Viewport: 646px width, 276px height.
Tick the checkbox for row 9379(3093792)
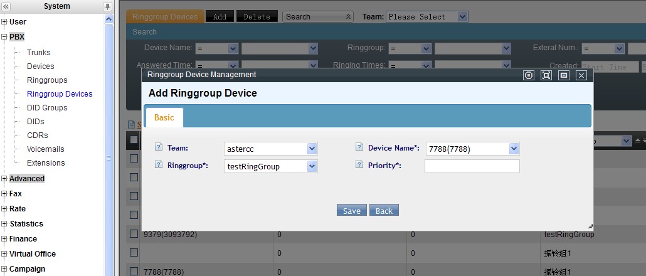[x=134, y=234]
